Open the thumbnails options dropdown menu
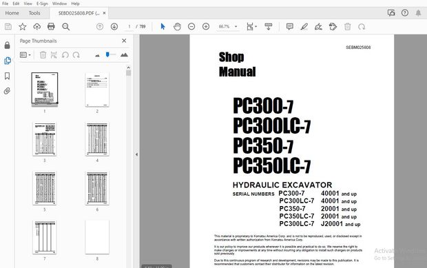 tap(25, 55)
